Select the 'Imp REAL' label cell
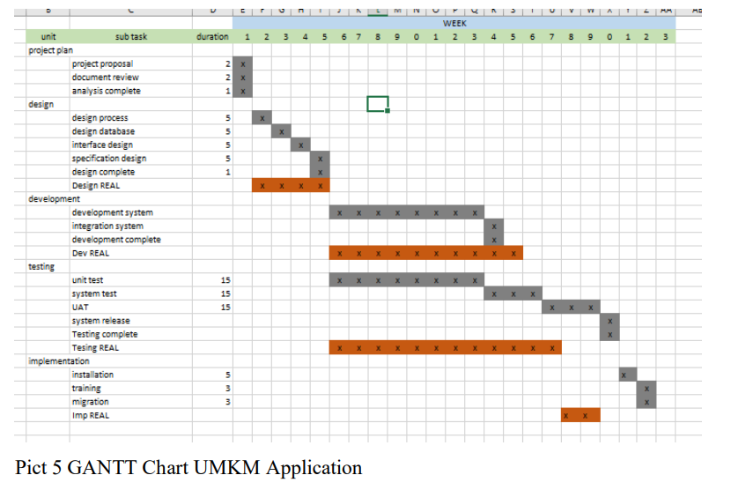Image resolution: width=731 pixels, height=490 pixels. [x=131, y=415]
